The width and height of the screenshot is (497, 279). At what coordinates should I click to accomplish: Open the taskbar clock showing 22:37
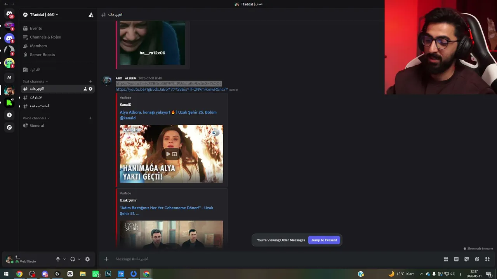tap(474, 274)
